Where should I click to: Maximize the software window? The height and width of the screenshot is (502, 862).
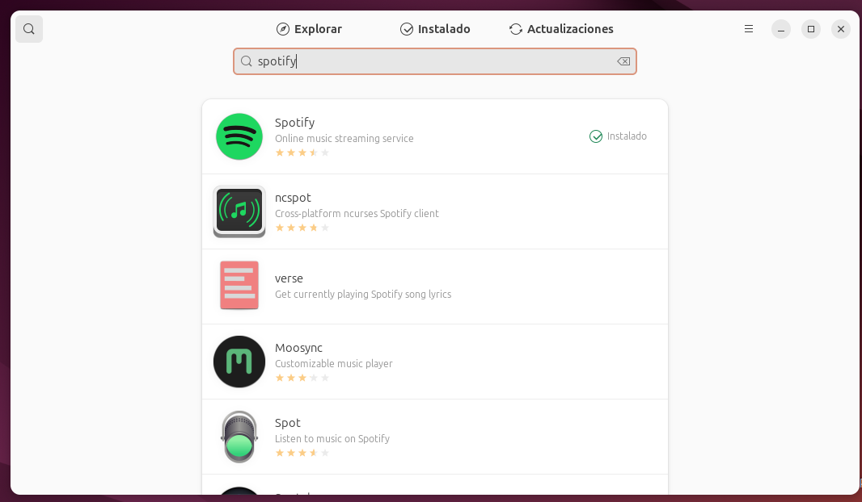pos(811,29)
